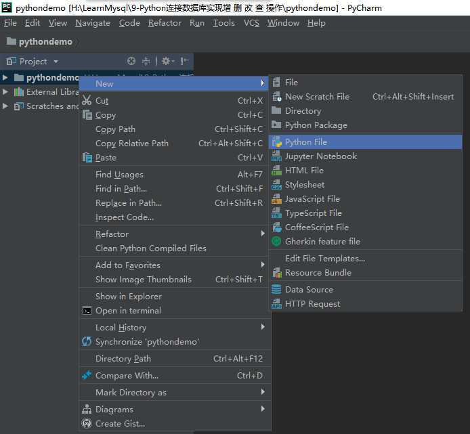
Task: Click the CoffeeScript File icon
Action: point(277,227)
